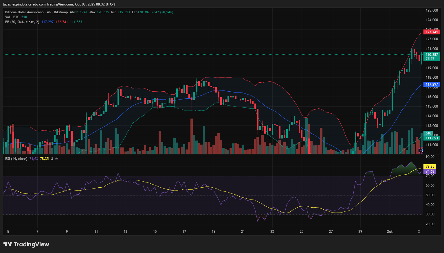Click the TradingView wordmark text

[x=32, y=244]
